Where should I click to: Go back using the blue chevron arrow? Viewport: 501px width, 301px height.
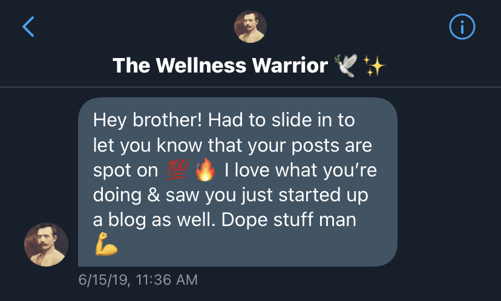point(28,27)
